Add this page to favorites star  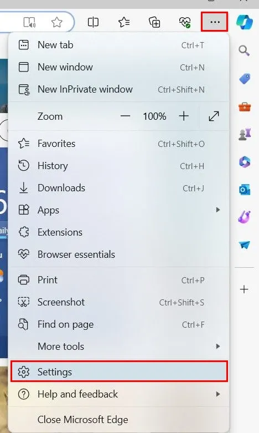(57, 22)
